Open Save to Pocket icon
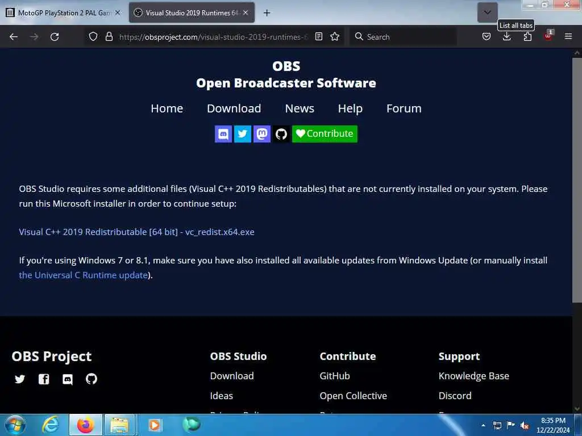Screen dimensions: 582x436 click(x=487, y=36)
